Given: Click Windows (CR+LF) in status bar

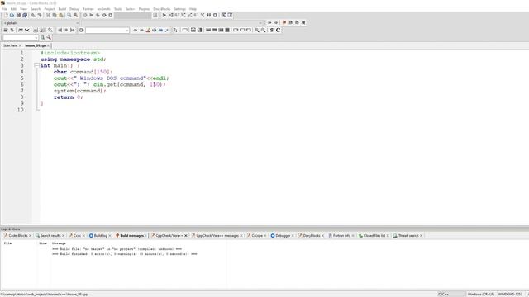Looking at the screenshot, I should click(481, 295).
